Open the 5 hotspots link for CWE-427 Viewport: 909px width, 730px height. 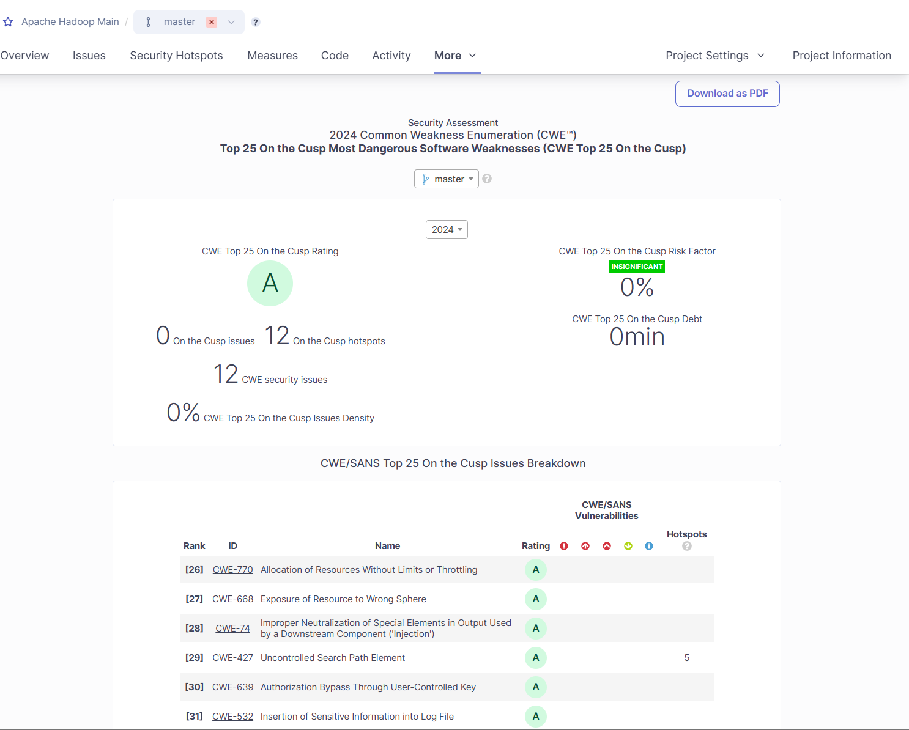coord(686,658)
